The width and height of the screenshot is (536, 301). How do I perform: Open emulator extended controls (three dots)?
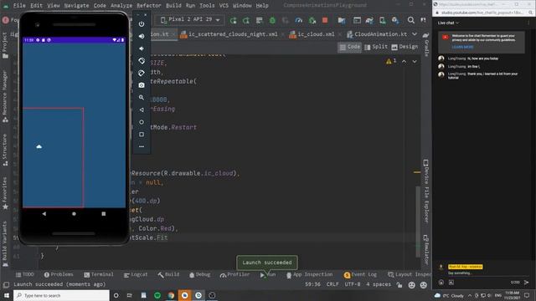[x=142, y=147]
